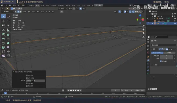Enable the first checkbox in extrude operator panel
The height and width of the screenshot is (103, 177).
tap(27, 75)
